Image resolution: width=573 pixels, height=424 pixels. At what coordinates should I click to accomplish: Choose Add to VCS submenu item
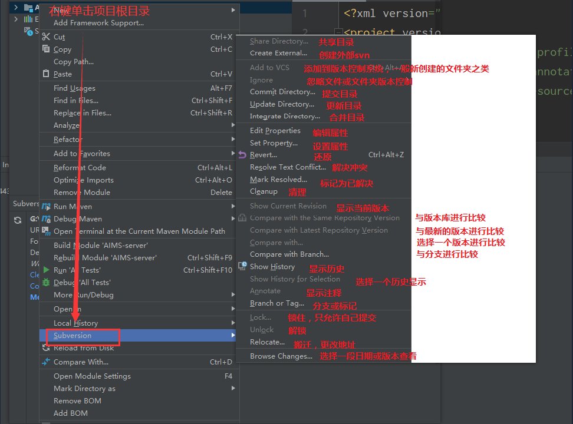pyautogui.click(x=269, y=68)
